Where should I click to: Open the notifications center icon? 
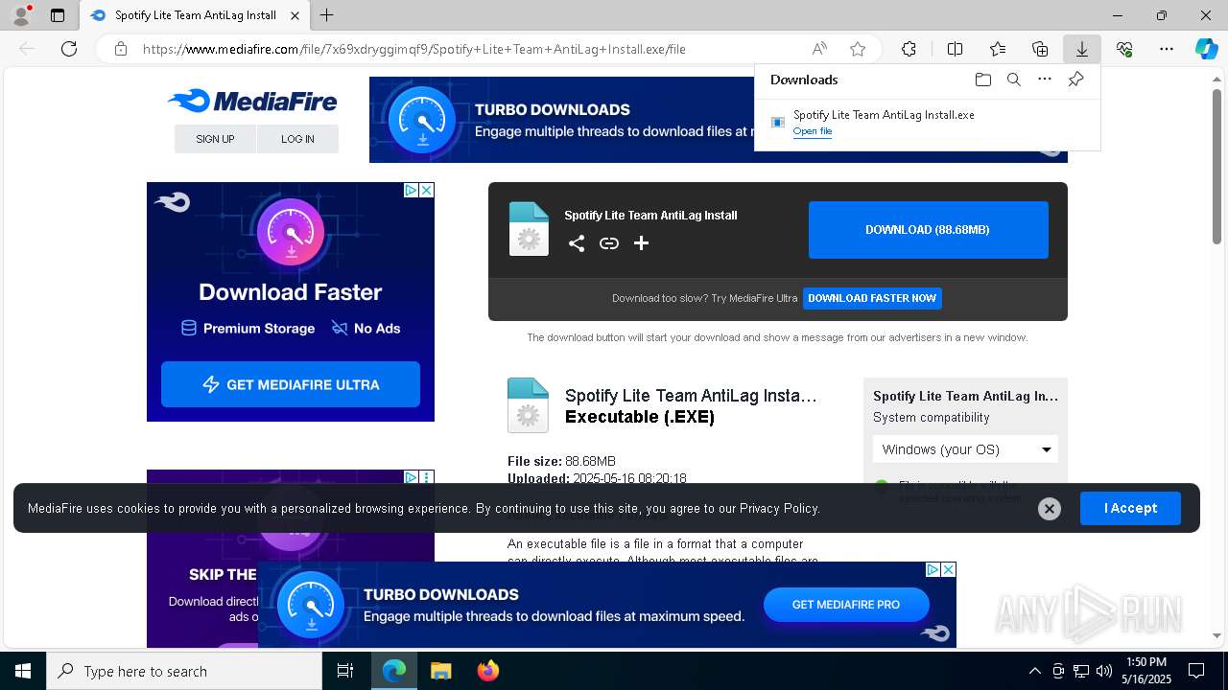pos(1196,671)
